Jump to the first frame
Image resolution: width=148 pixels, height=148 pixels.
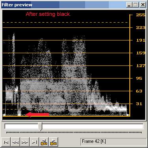pyautogui.click(x=6, y=142)
